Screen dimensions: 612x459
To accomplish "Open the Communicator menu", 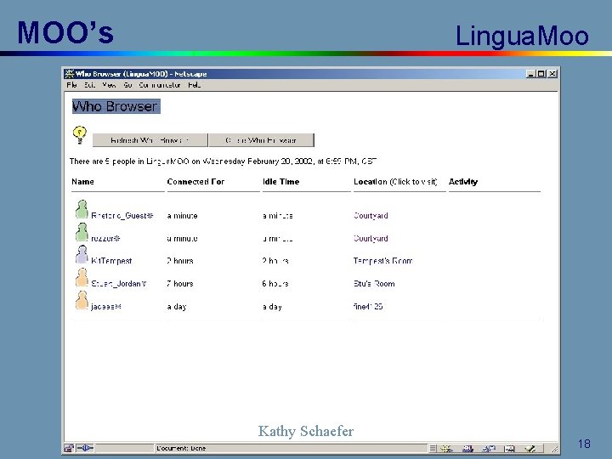I will [160, 85].
